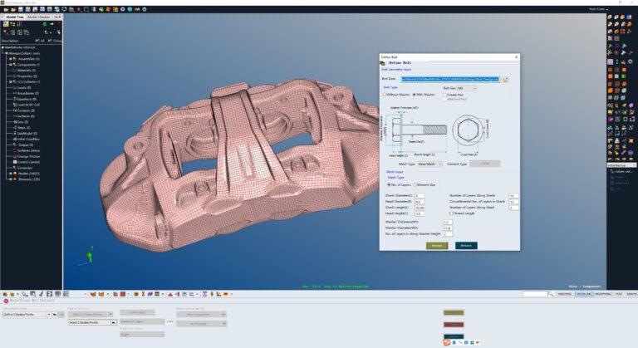The width and height of the screenshot is (638, 348).
Task: Click the refresh icon in tree panel
Action: tap(45, 24)
